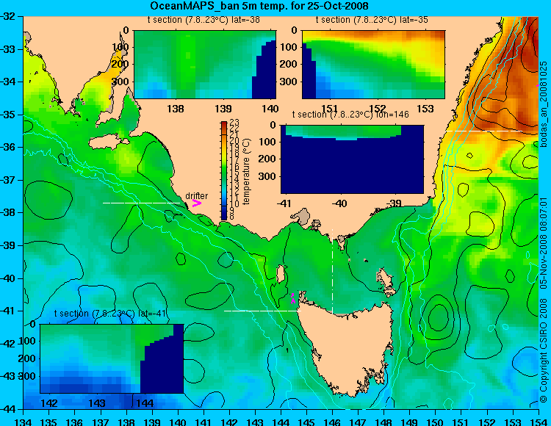Click the 't section (7.8..23°C) lon=146' title
The width and height of the screenshot is (551, 426).
click(350, 115)
